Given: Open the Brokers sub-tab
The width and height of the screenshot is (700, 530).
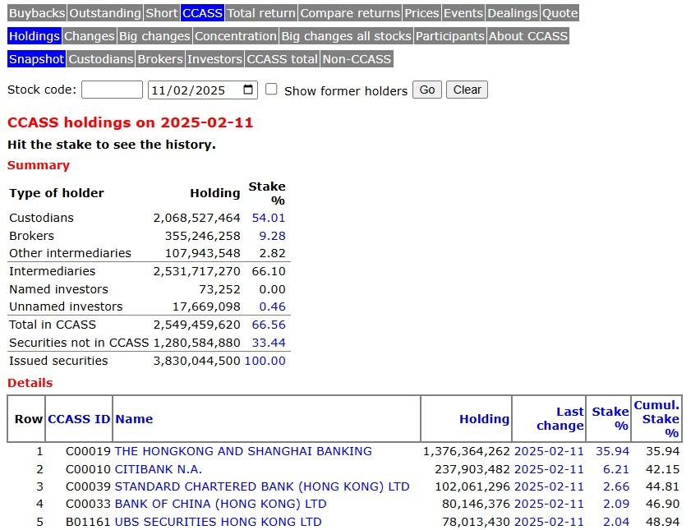Looking at the screenshot, I should (160, 59).
